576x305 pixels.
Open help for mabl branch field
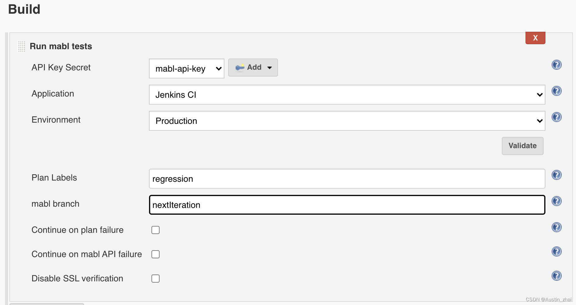click(556, 201)
